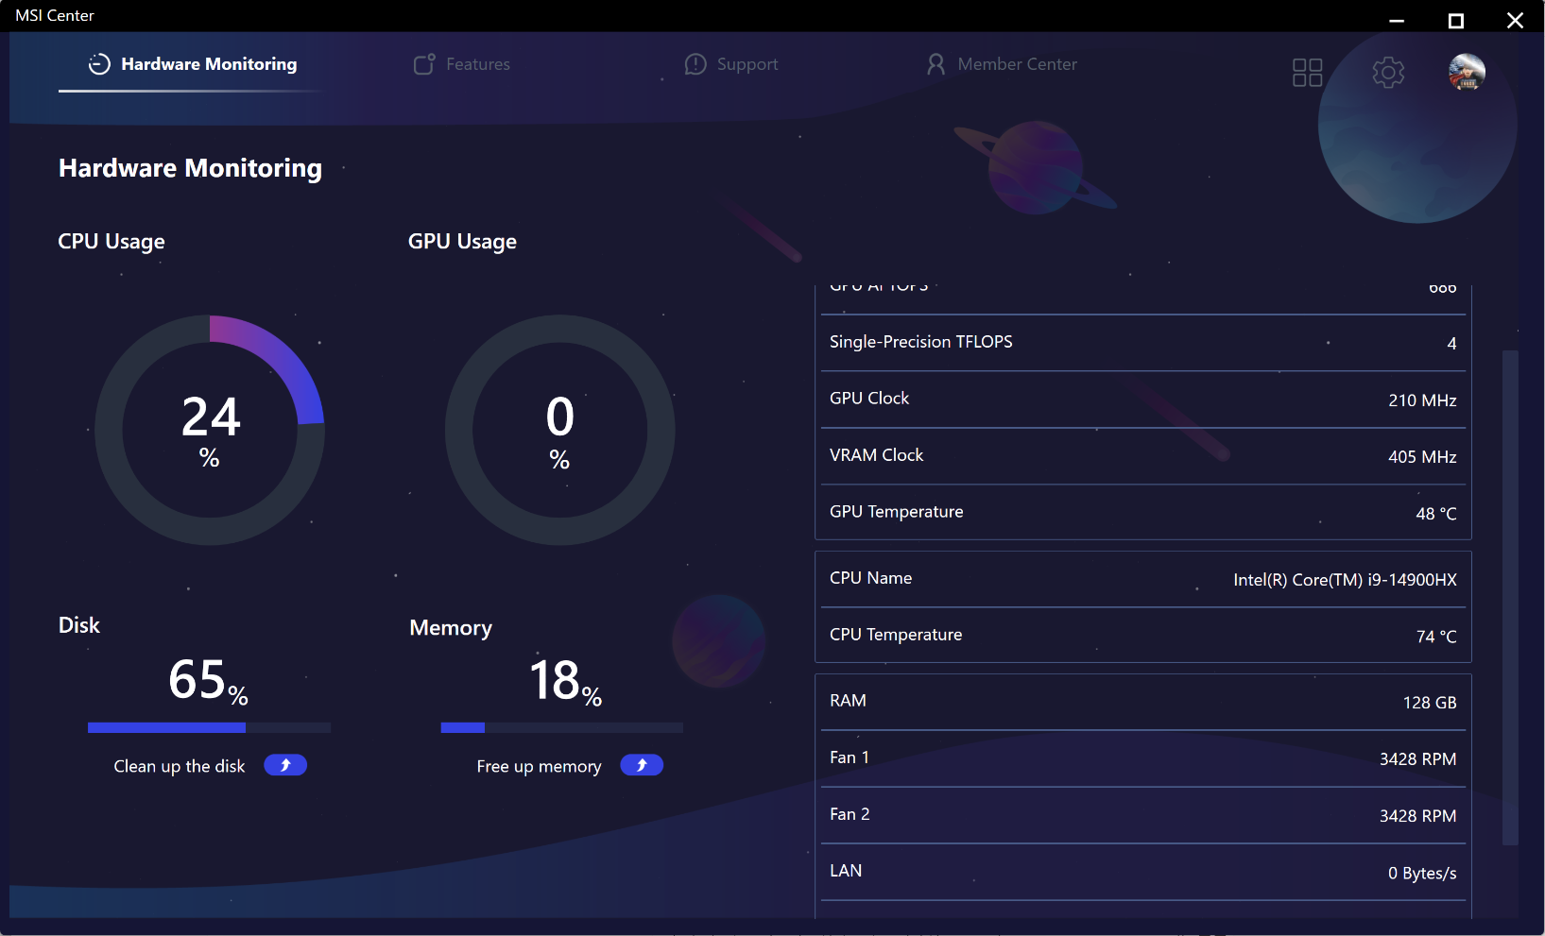The width and height of the screenshot is (1545, 936).
Task: Select the LAN row label
Action: pos(846,871)
